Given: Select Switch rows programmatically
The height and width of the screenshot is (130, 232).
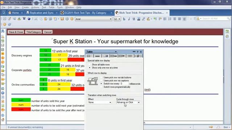Looking at the screenshot, I should click(115, 87).
